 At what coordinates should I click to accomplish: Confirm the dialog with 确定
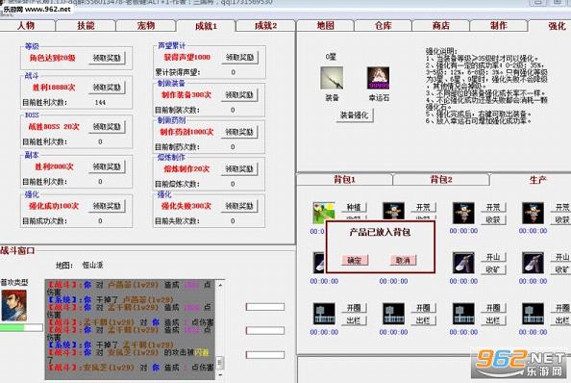point(355,260)
